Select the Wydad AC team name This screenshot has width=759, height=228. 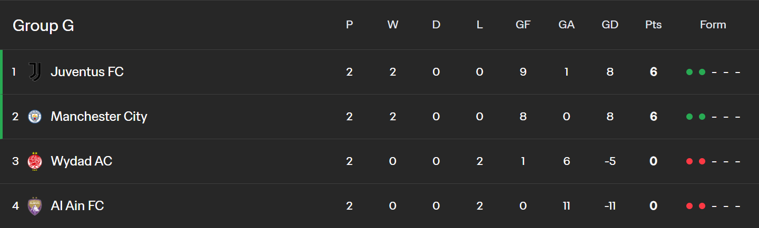(x=81, y=161)
